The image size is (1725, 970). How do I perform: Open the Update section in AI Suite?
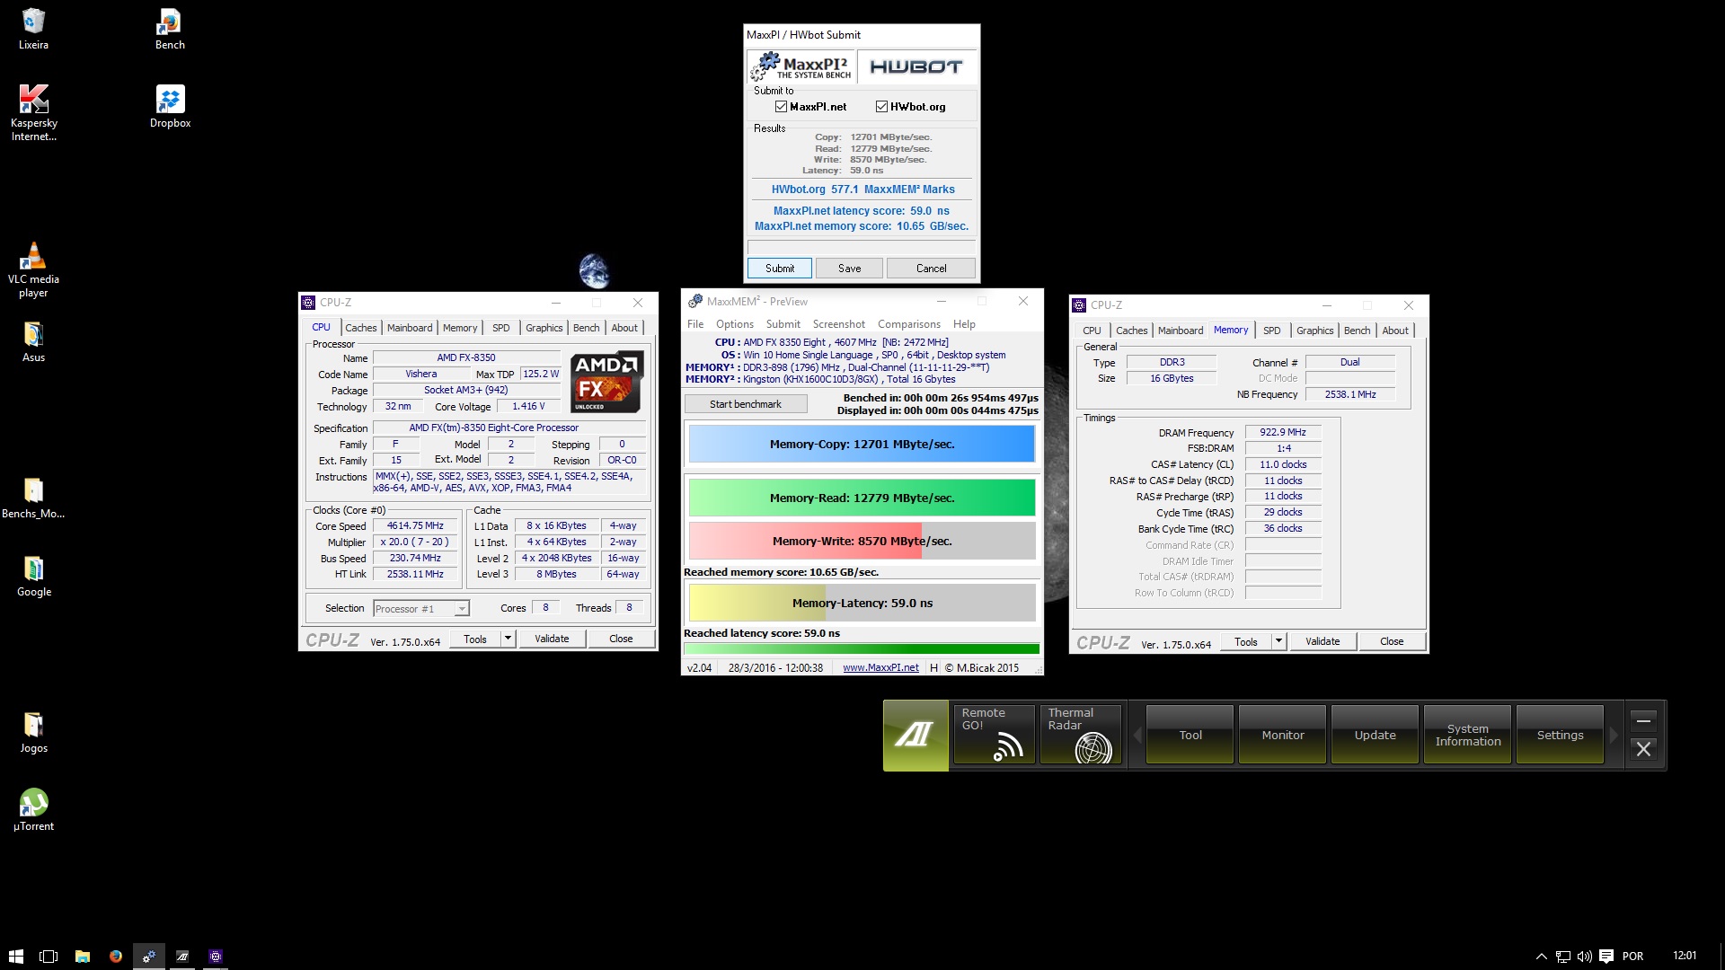(x=1376, y=736)
